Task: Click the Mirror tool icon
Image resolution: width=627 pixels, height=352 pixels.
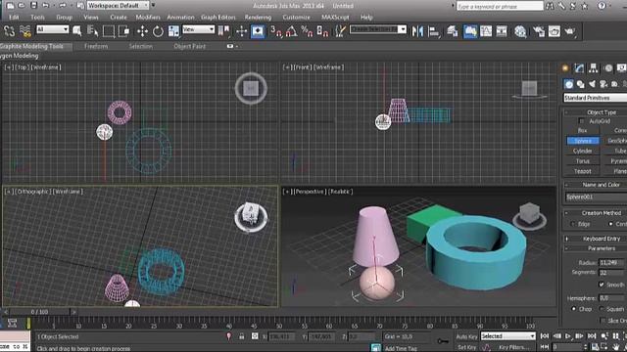Action: 417,31
